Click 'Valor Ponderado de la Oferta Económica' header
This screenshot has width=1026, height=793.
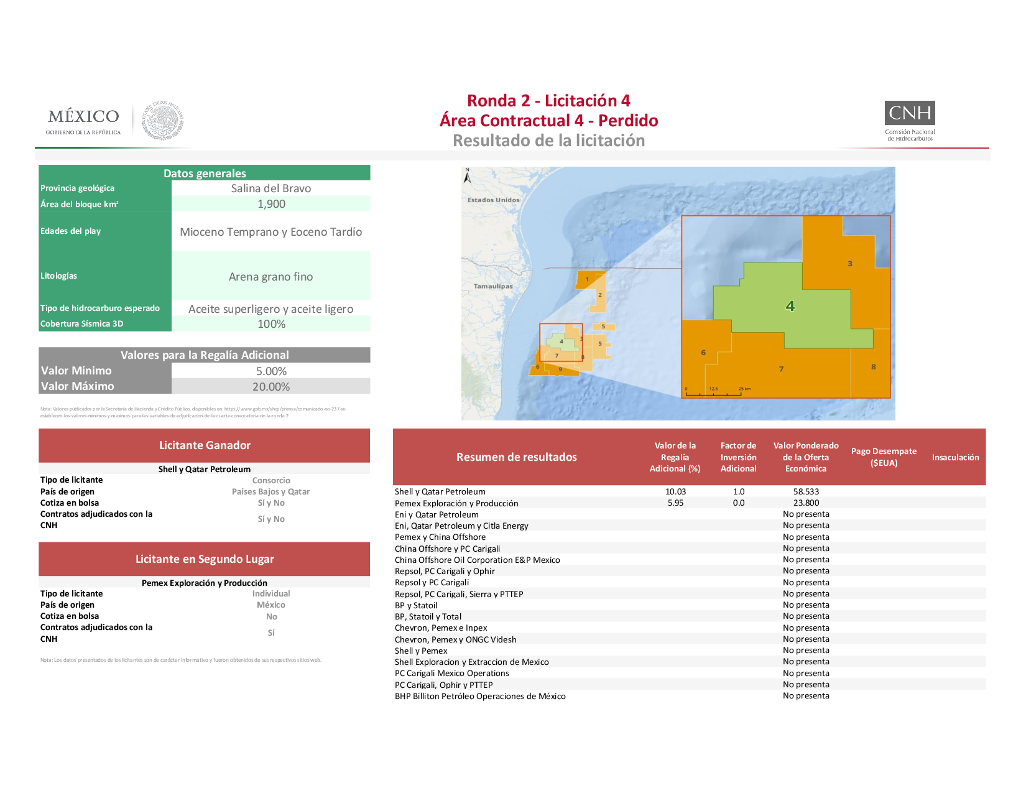pyautogui.click(x=806, y=457)
